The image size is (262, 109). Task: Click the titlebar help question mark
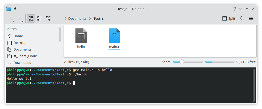pyautogui.click(x=235, y=9)
